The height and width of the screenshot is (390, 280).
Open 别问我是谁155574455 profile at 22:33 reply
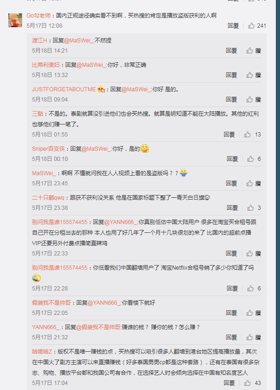tap(60, 222)
